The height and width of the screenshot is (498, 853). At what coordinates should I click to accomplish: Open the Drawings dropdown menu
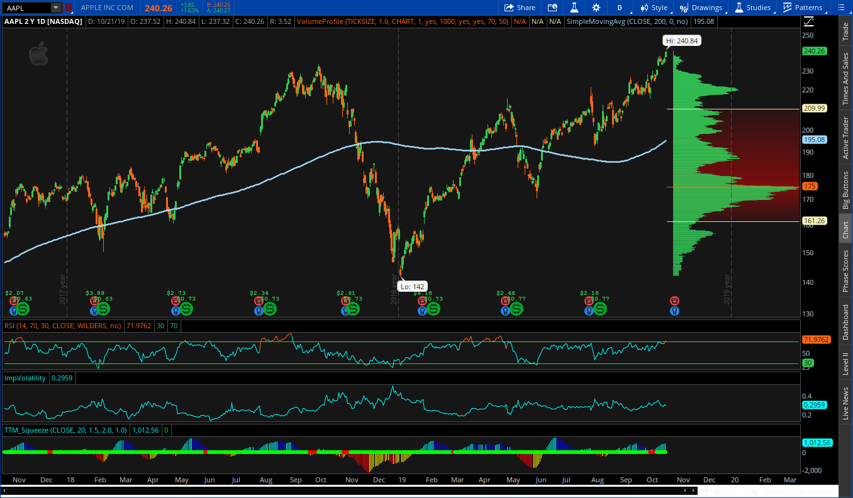702,8
